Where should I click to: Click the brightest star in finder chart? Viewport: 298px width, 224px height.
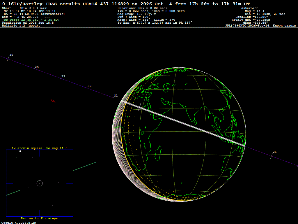20,151
